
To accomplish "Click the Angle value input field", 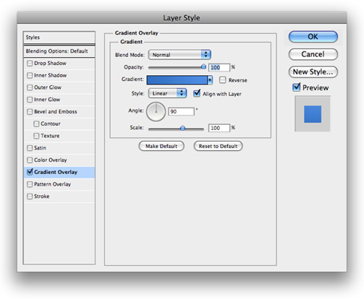I will click(x=181, y=111).
